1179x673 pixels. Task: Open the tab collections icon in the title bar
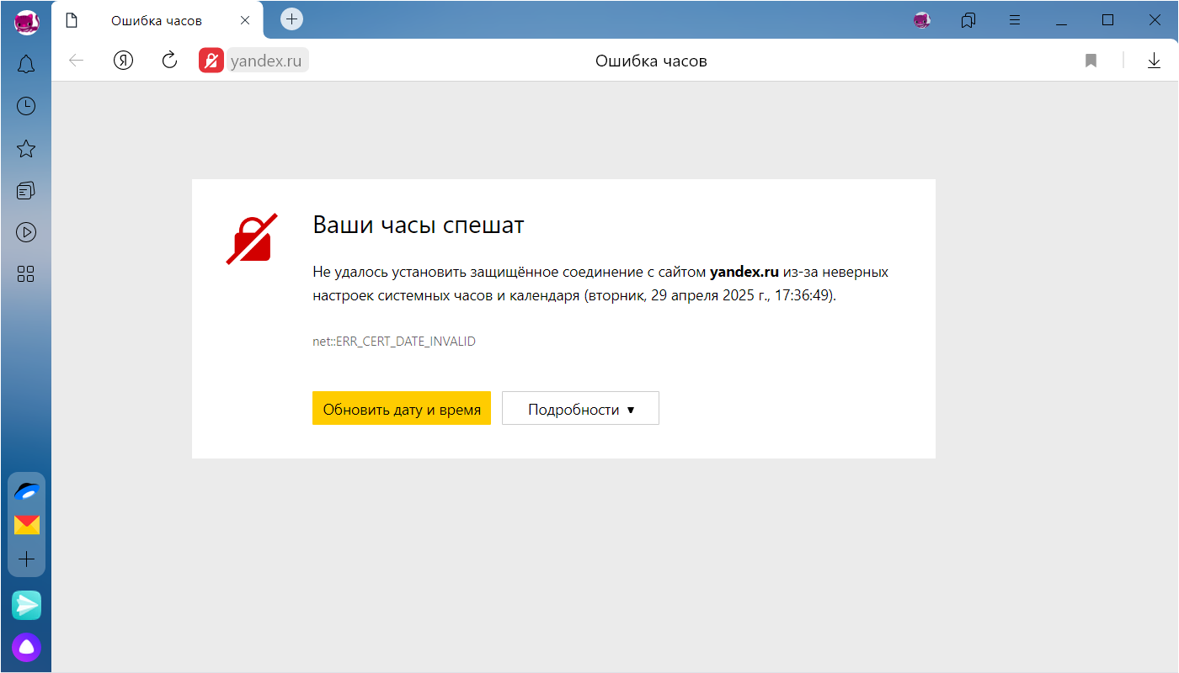968,20
